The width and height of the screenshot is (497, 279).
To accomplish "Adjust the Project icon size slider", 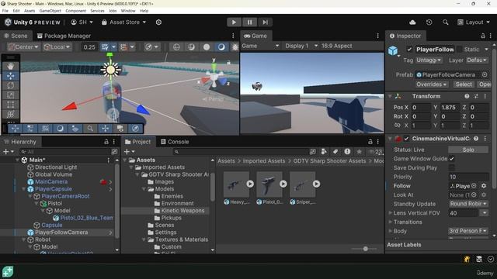I will point(365,249).
